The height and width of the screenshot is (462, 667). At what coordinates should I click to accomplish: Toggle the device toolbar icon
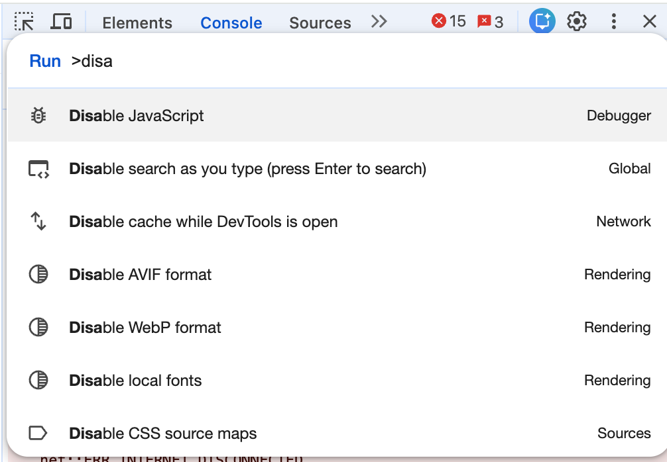(62, 21)
